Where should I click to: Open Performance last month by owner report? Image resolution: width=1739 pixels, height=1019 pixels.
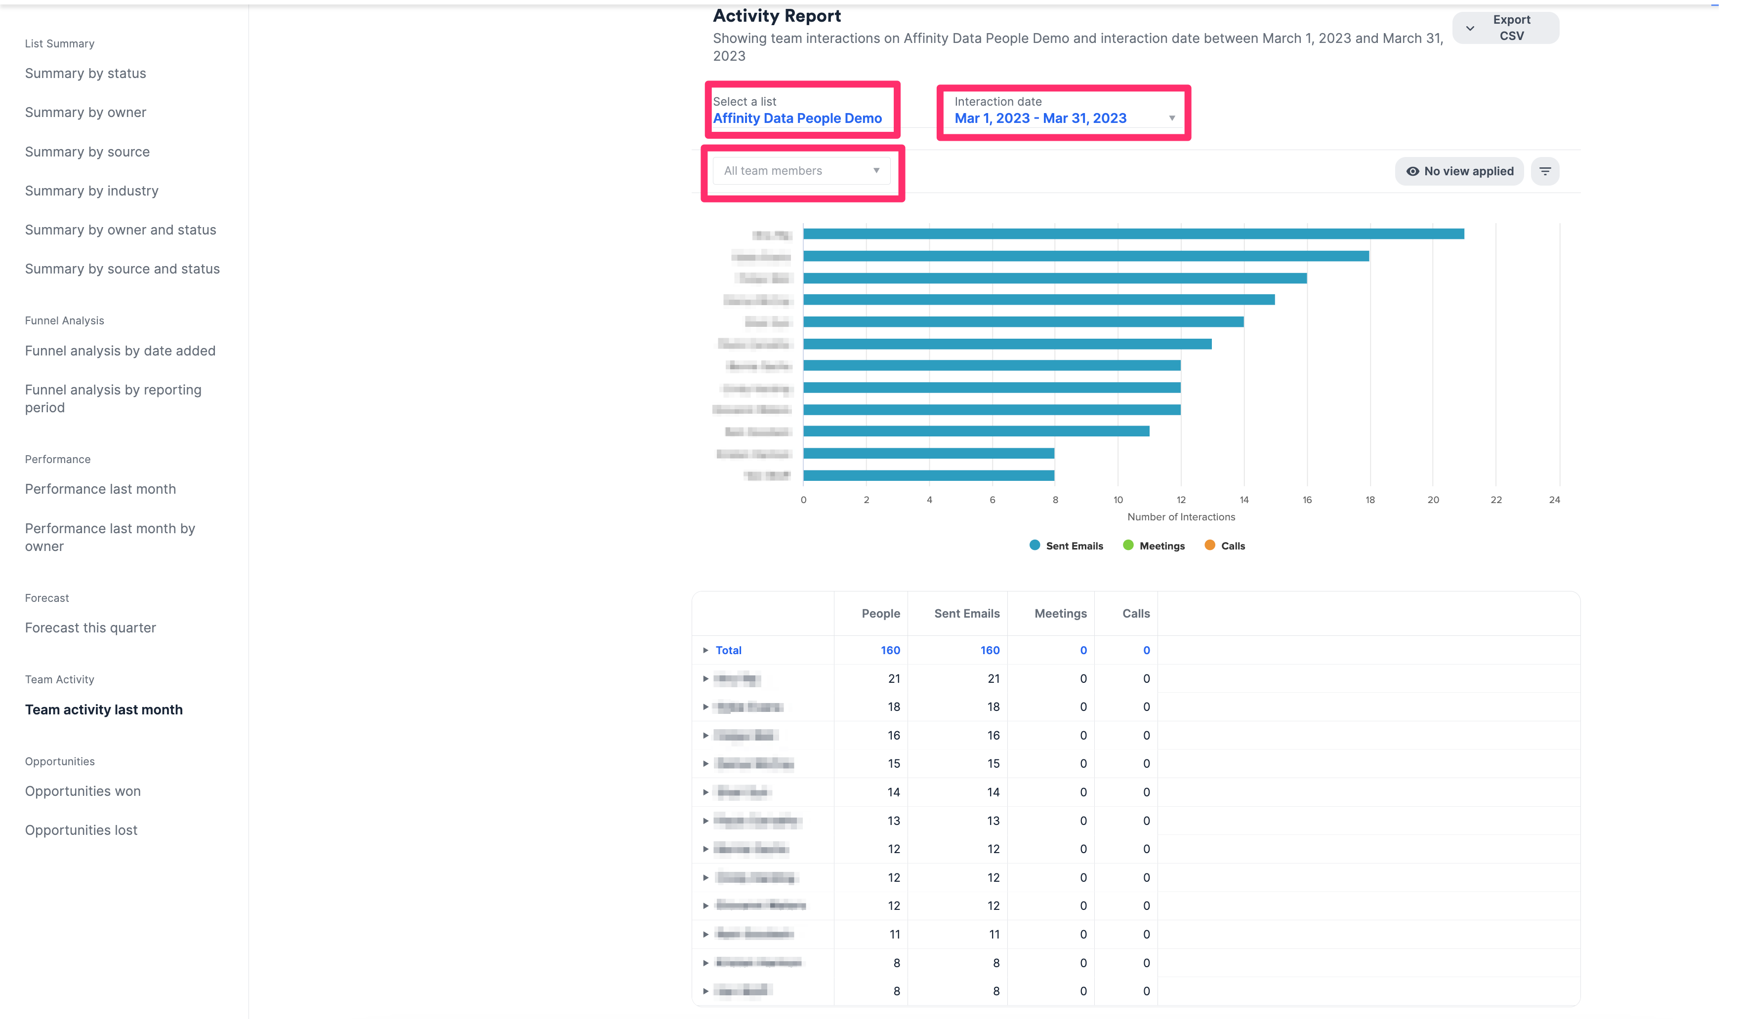[110, 537]
